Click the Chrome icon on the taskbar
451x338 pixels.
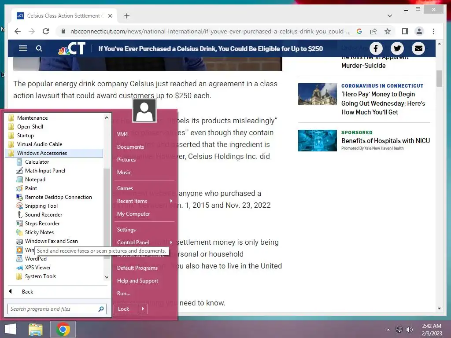[63, 329]
